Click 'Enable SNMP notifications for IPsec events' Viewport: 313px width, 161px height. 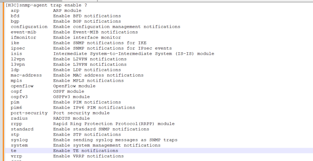pos(113,48)
